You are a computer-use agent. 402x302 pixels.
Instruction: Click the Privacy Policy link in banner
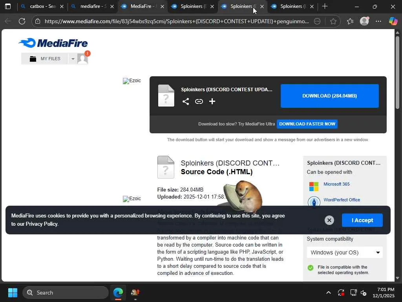pyautogui.click(x=42, y=224)
